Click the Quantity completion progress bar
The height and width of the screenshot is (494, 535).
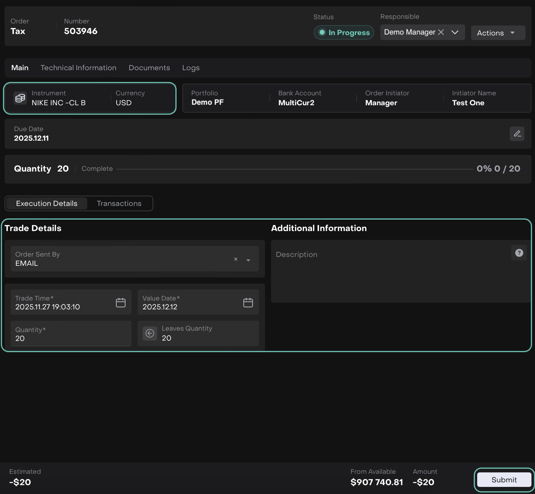click(294, 169)
